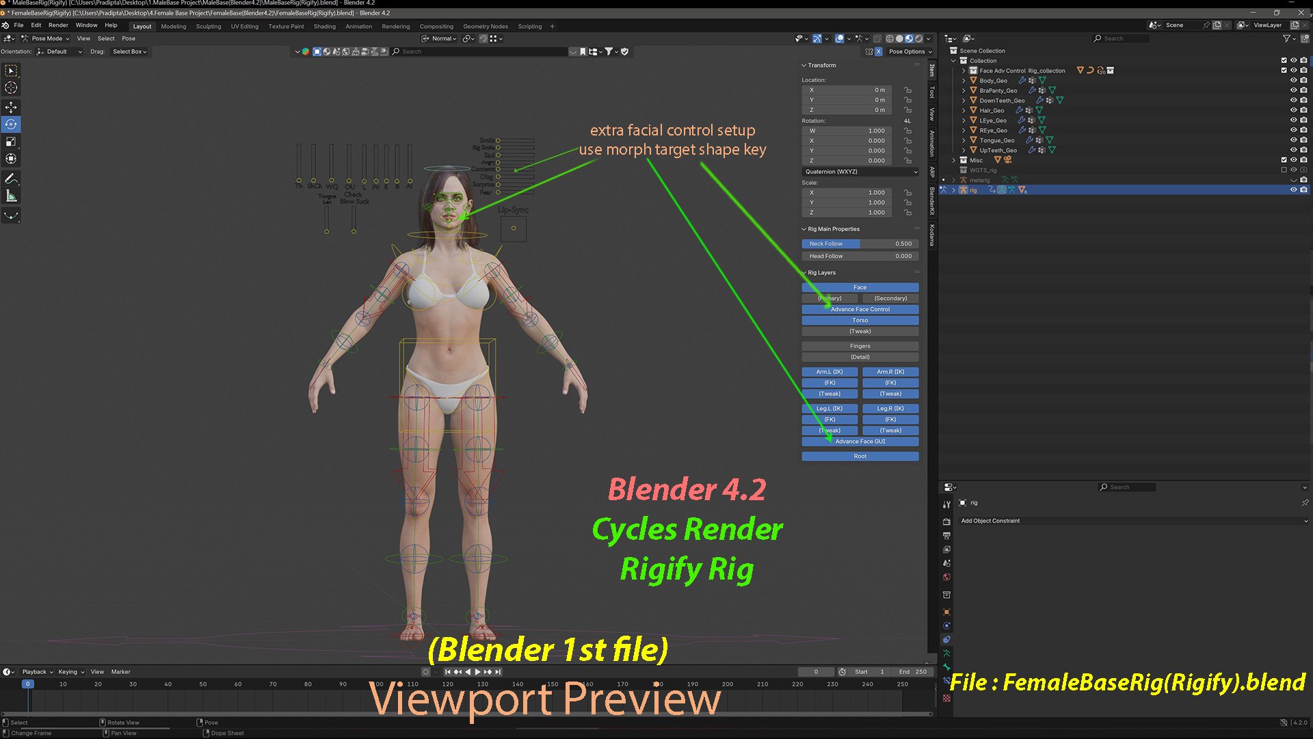Lock the Rotation W value
This screenshot has height=739, width=1313.
(x=907, y=131)
